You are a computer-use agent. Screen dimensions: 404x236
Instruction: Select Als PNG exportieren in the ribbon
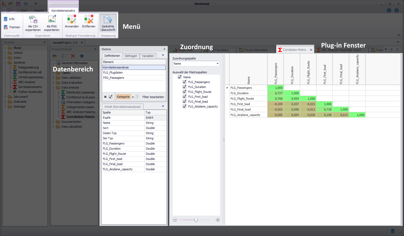point(52,23)
